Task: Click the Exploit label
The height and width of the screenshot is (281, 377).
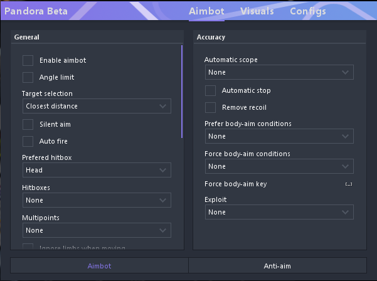Action: pos(216,199)
